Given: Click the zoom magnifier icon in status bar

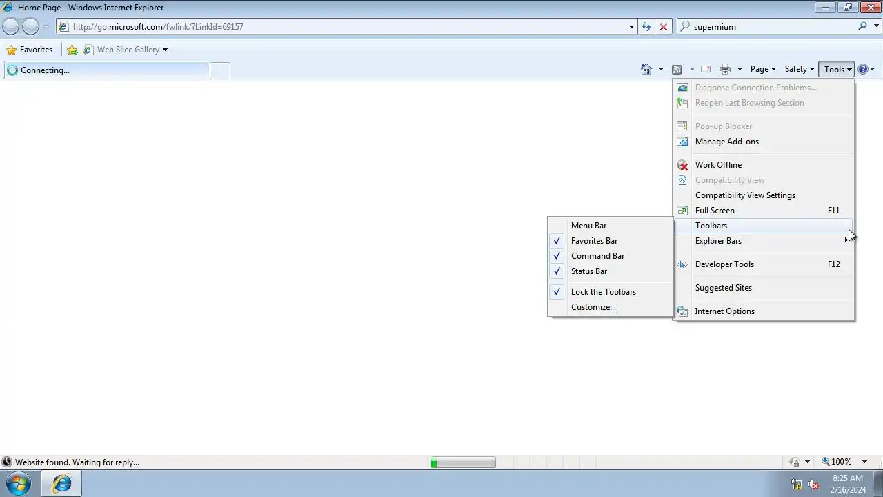Looking at the screenshot, I should click(825, 462).
